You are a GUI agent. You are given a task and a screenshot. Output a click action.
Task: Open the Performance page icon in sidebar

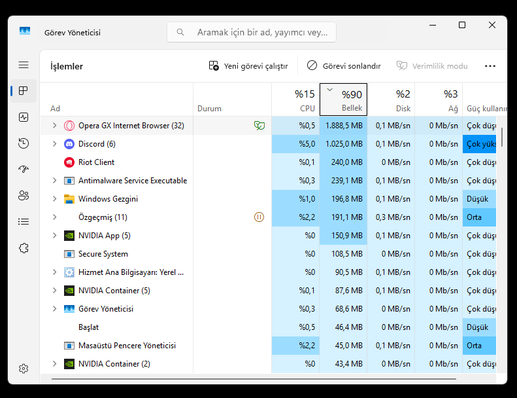point(24,117)
